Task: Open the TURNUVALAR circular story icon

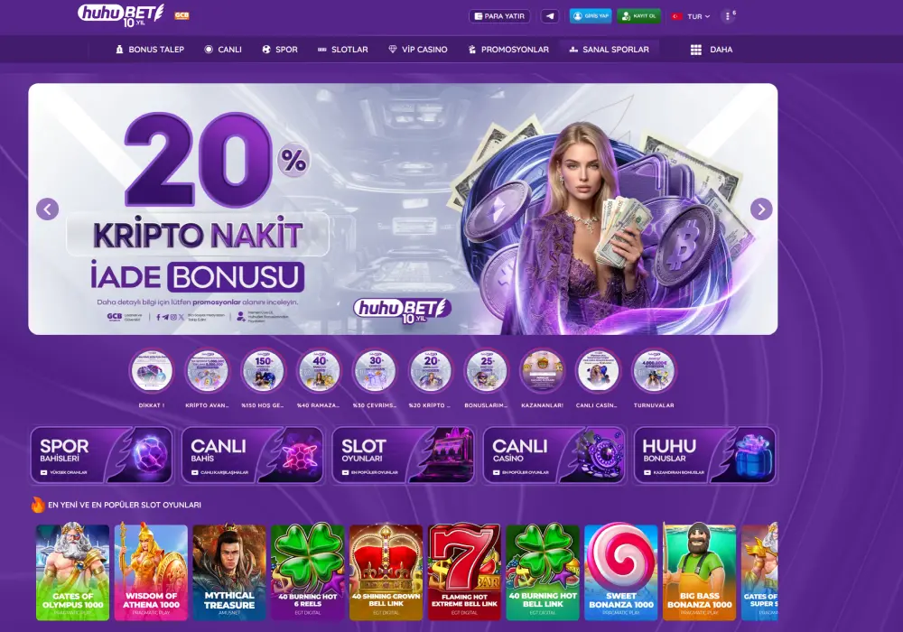Action: (654, 371)
